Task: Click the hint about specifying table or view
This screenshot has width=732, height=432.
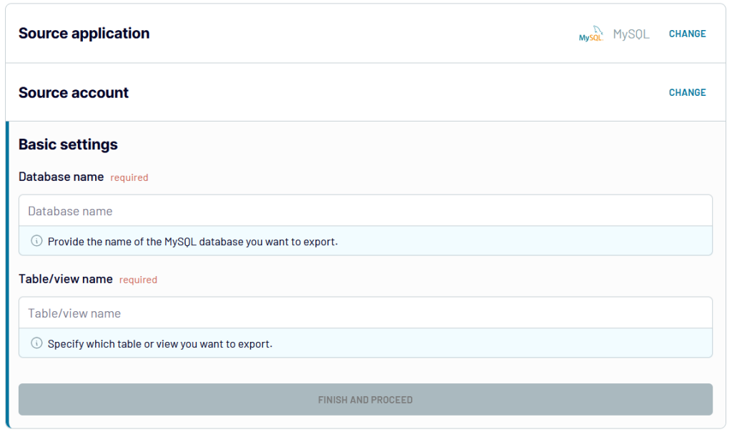Action: 159,344
